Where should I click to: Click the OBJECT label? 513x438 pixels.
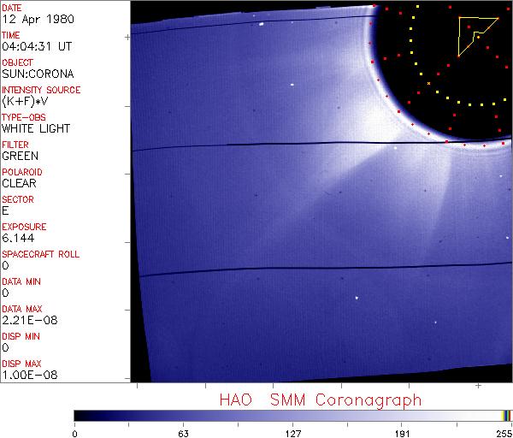pos(17,62)
